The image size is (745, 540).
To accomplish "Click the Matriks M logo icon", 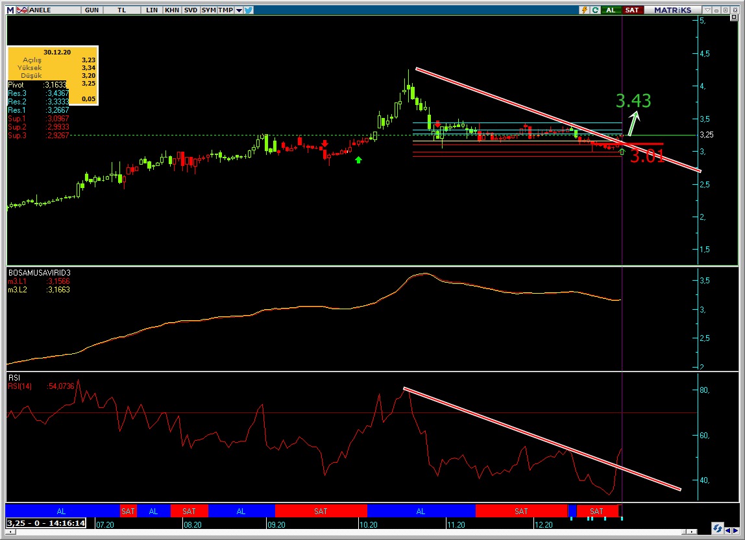I will 9,10.
